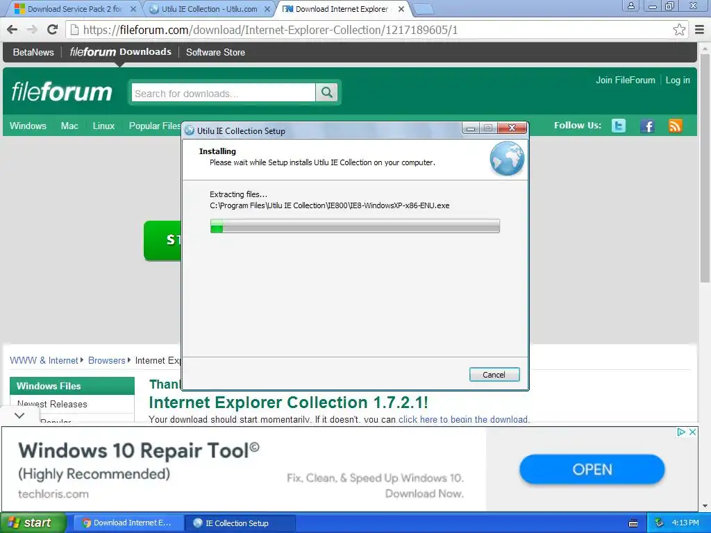Open the Facebook follow icon
711x533 pixels.
point(647,126)
